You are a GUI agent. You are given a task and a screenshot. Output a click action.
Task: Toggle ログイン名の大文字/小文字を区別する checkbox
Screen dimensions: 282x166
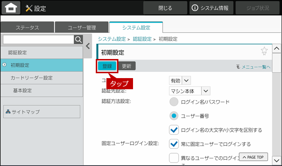pos(174,130)
